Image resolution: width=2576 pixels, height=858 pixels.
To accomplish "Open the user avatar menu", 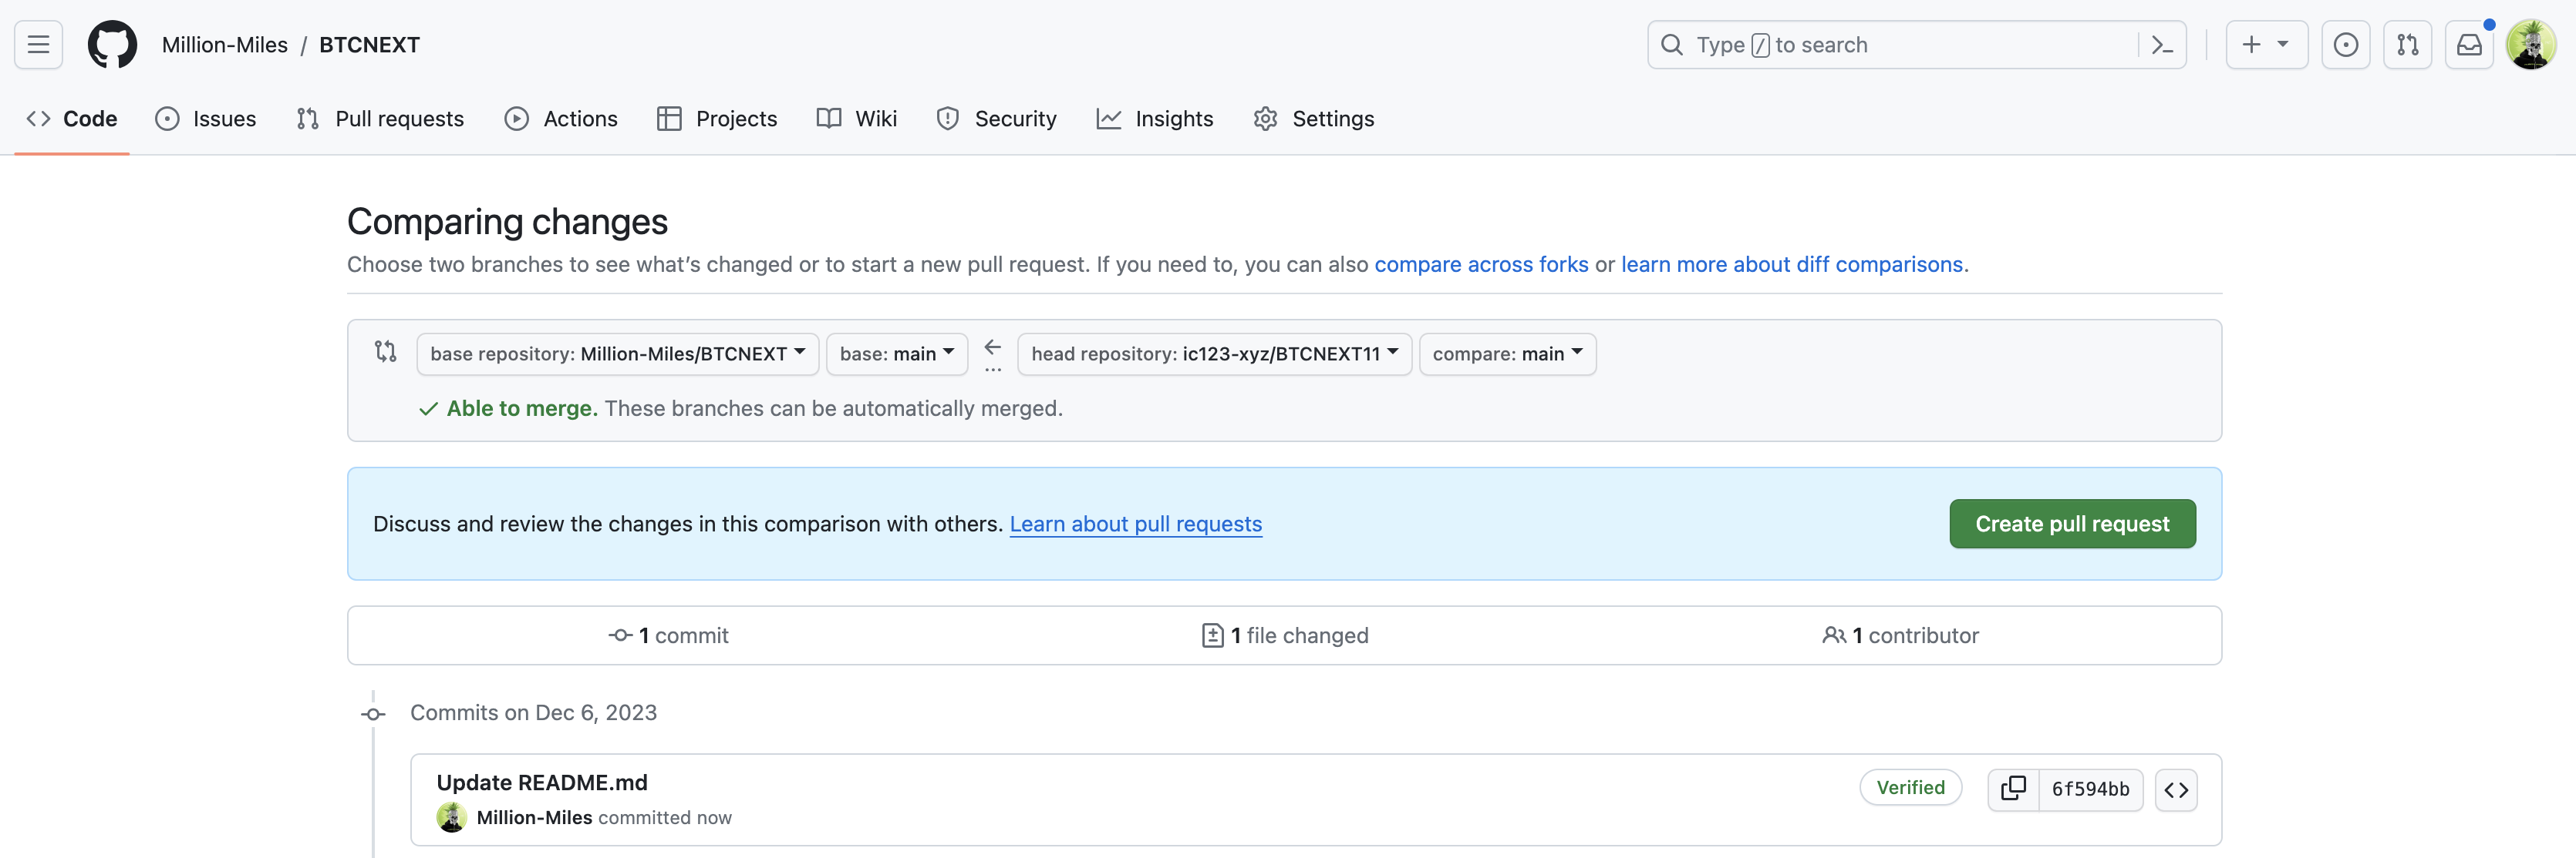I will tap(2531, 45).
